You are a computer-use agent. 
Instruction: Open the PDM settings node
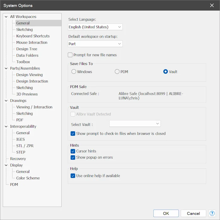(14, 184)
